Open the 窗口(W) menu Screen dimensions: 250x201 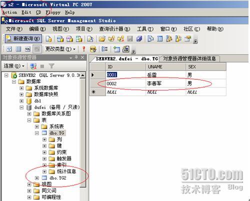tap(168, 29)
